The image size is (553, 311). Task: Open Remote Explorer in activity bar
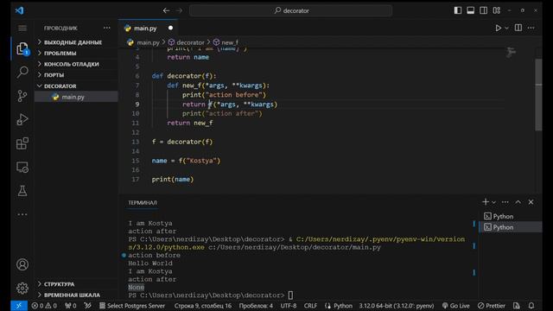[22, 167]
